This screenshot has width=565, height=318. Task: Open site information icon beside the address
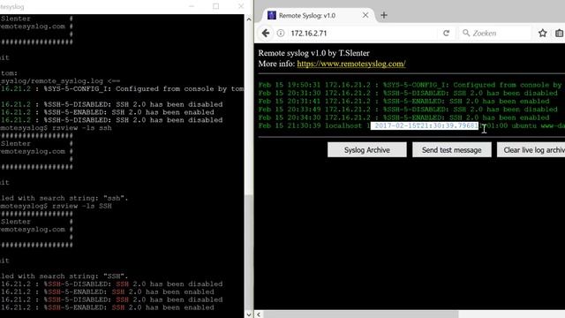point(281,34)
